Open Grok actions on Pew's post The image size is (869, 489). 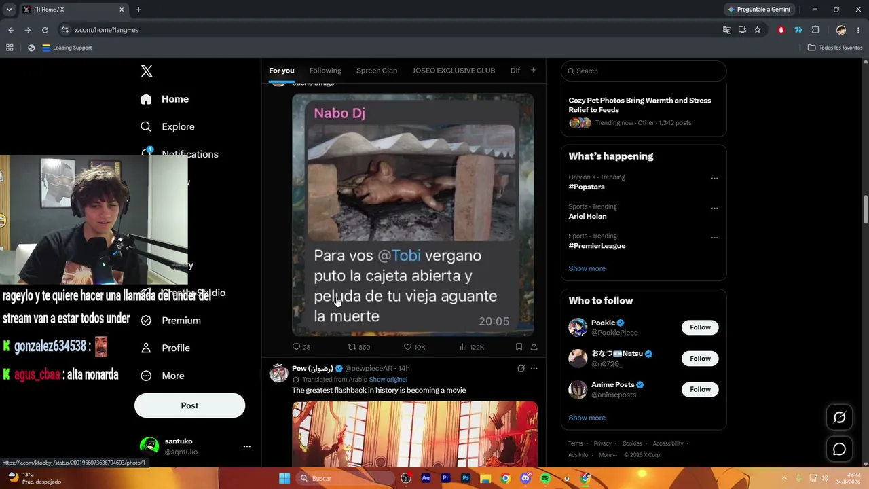tap(521, 369)
